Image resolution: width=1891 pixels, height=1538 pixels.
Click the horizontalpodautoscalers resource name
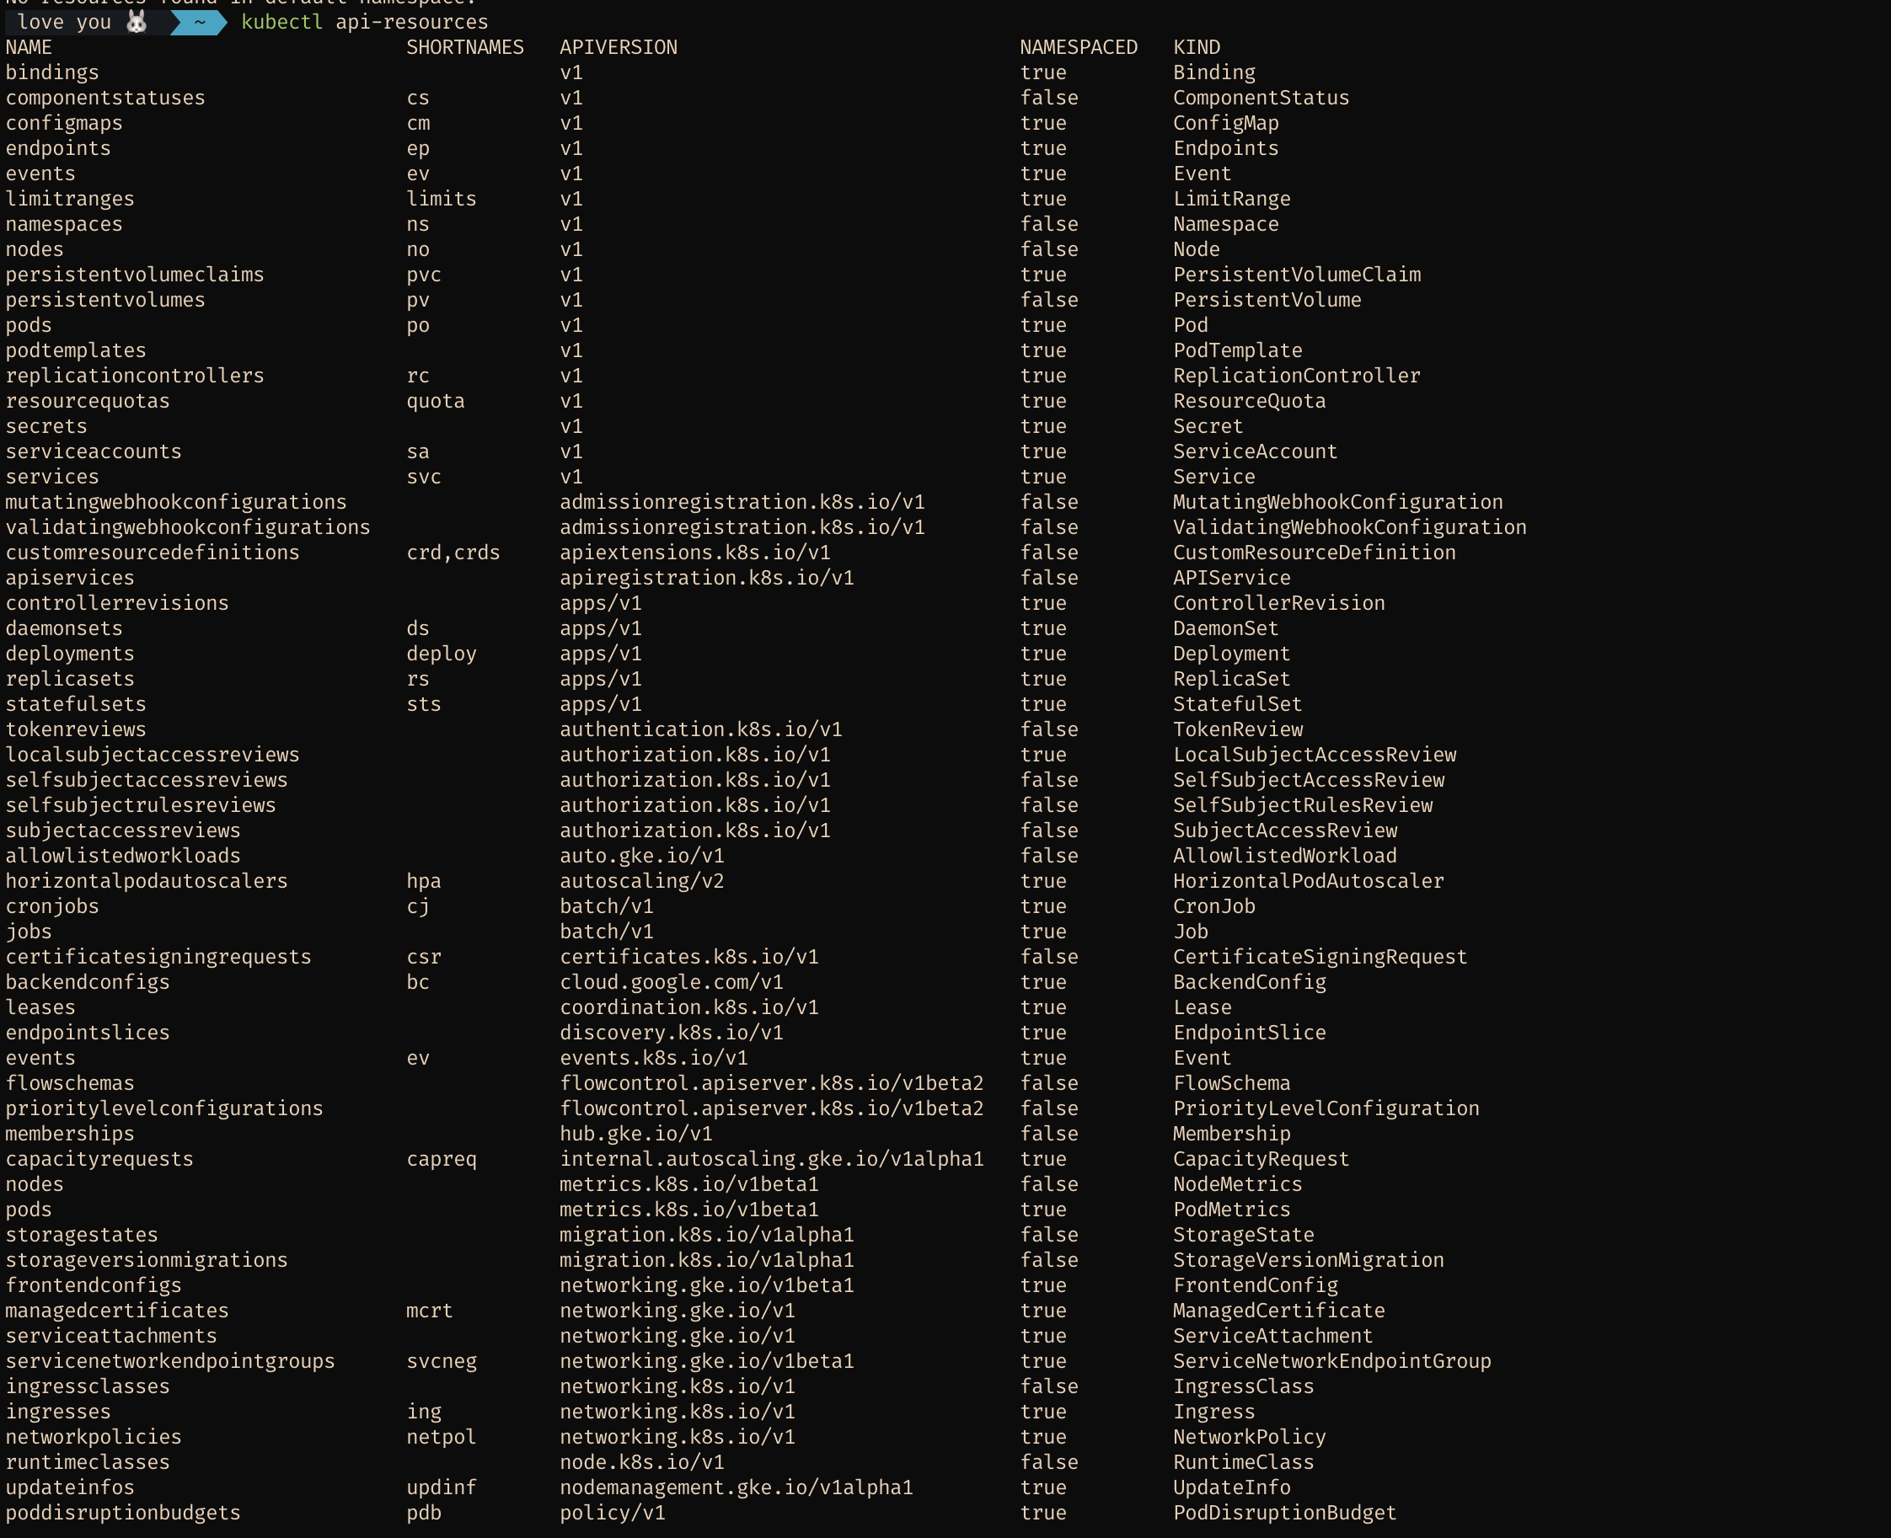pos(147,882)
